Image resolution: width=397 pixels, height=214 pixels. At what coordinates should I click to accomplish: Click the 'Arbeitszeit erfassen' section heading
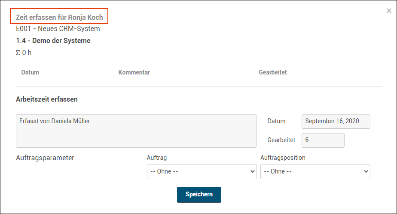(47, 99)
